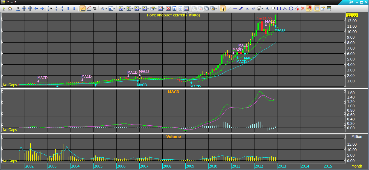
Task: Click the delete single line icon
Action: (x=297, y=8)
